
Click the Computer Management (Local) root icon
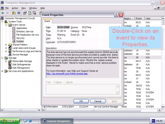pos(2,18)
